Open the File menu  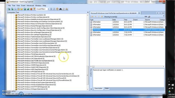pyautogui.click(x=10, y=5)
